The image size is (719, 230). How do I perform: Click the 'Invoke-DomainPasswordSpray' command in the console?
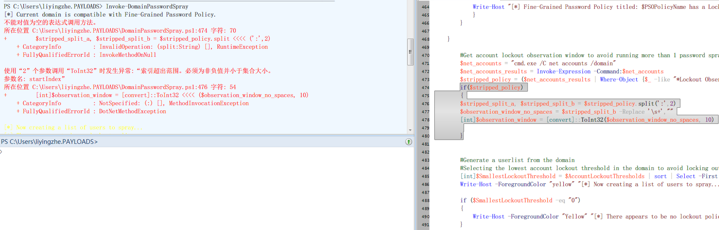147,6
